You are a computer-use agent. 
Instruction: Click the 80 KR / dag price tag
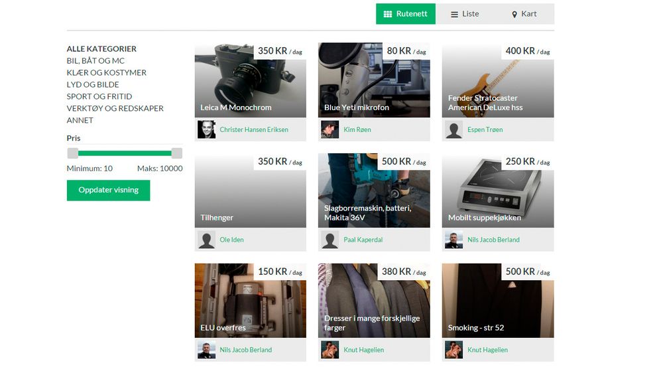406,51
